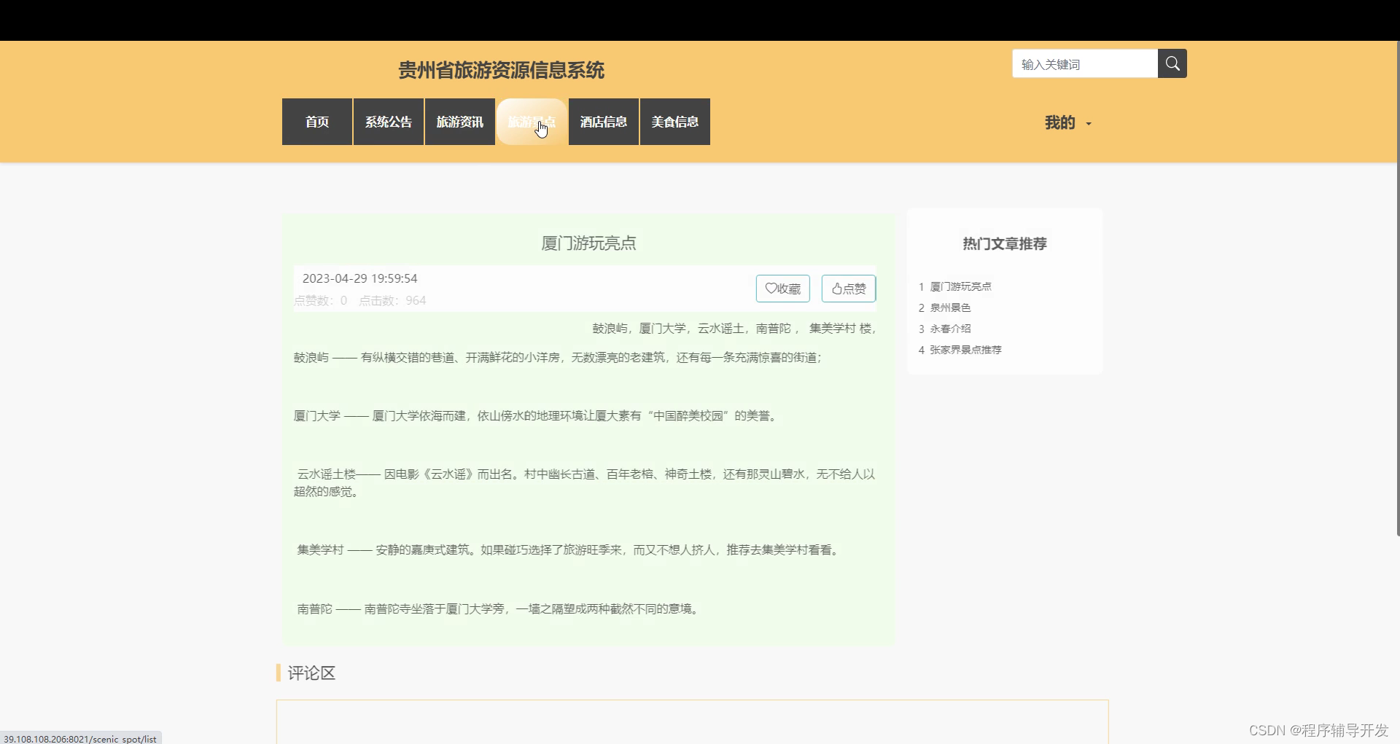
Task: Open the 酒店信息 hotel info tab
Action: point(604,122)
